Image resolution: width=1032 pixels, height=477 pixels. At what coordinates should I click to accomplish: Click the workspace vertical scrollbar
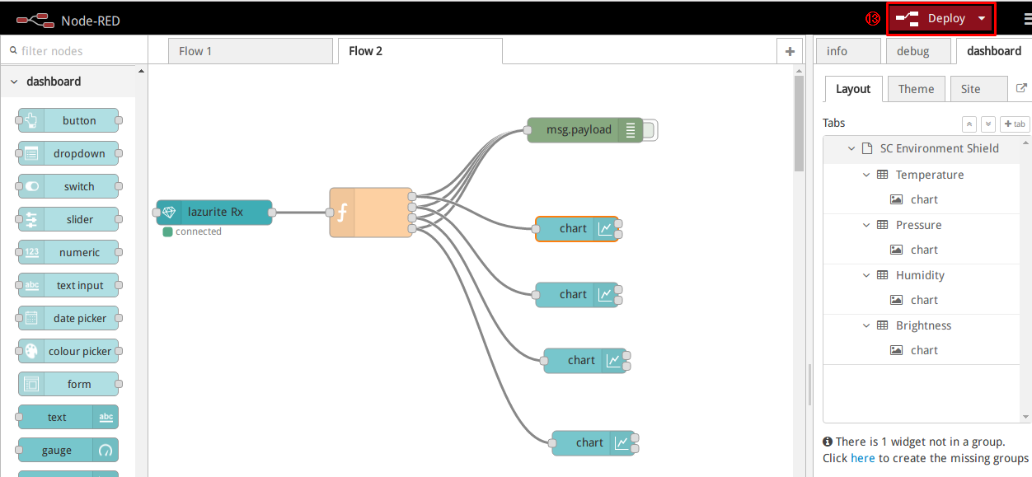tap(799, 124)
